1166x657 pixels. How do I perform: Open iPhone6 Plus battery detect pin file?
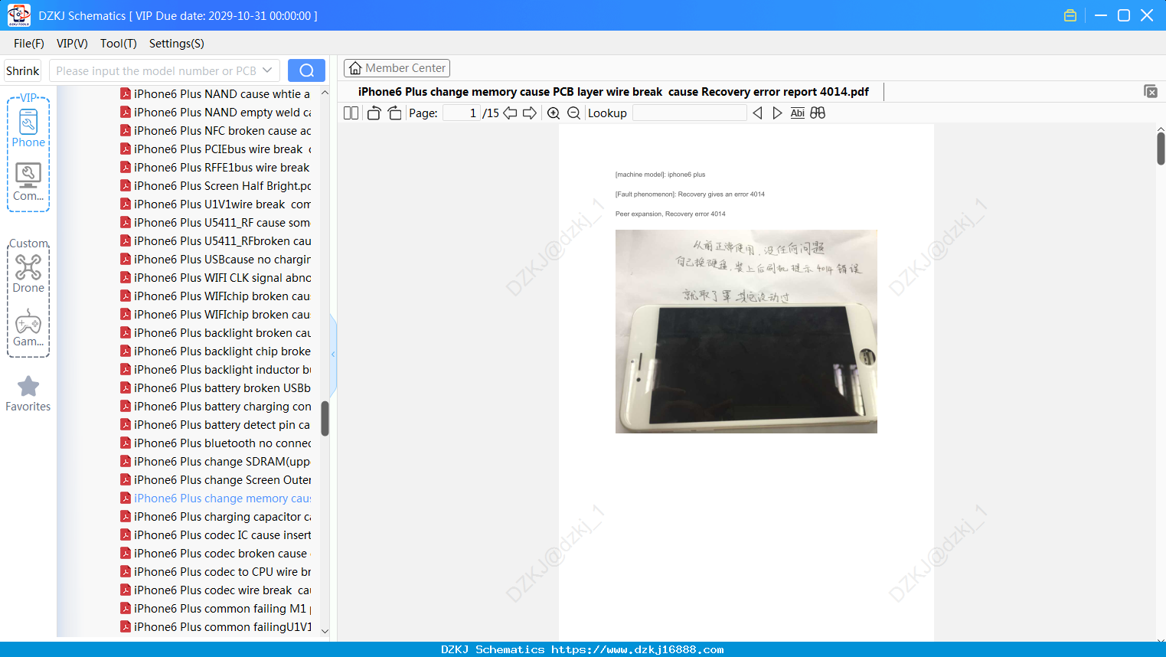(215, 425)
